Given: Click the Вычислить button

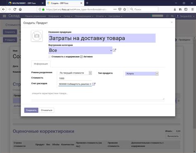Looking at the screenshot, I should click(x=173, y=136).
